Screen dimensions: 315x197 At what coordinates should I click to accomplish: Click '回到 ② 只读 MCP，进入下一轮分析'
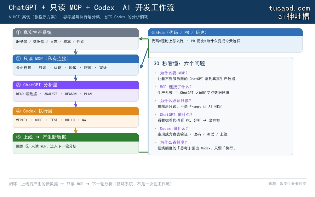click(46, 146)
